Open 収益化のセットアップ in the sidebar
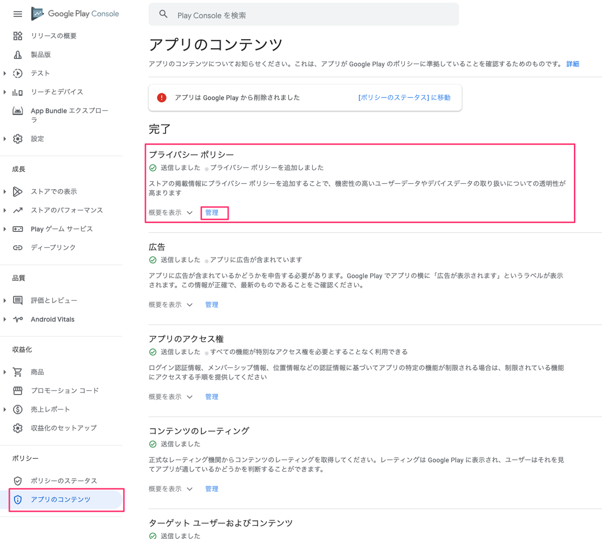 pos(64,428)
